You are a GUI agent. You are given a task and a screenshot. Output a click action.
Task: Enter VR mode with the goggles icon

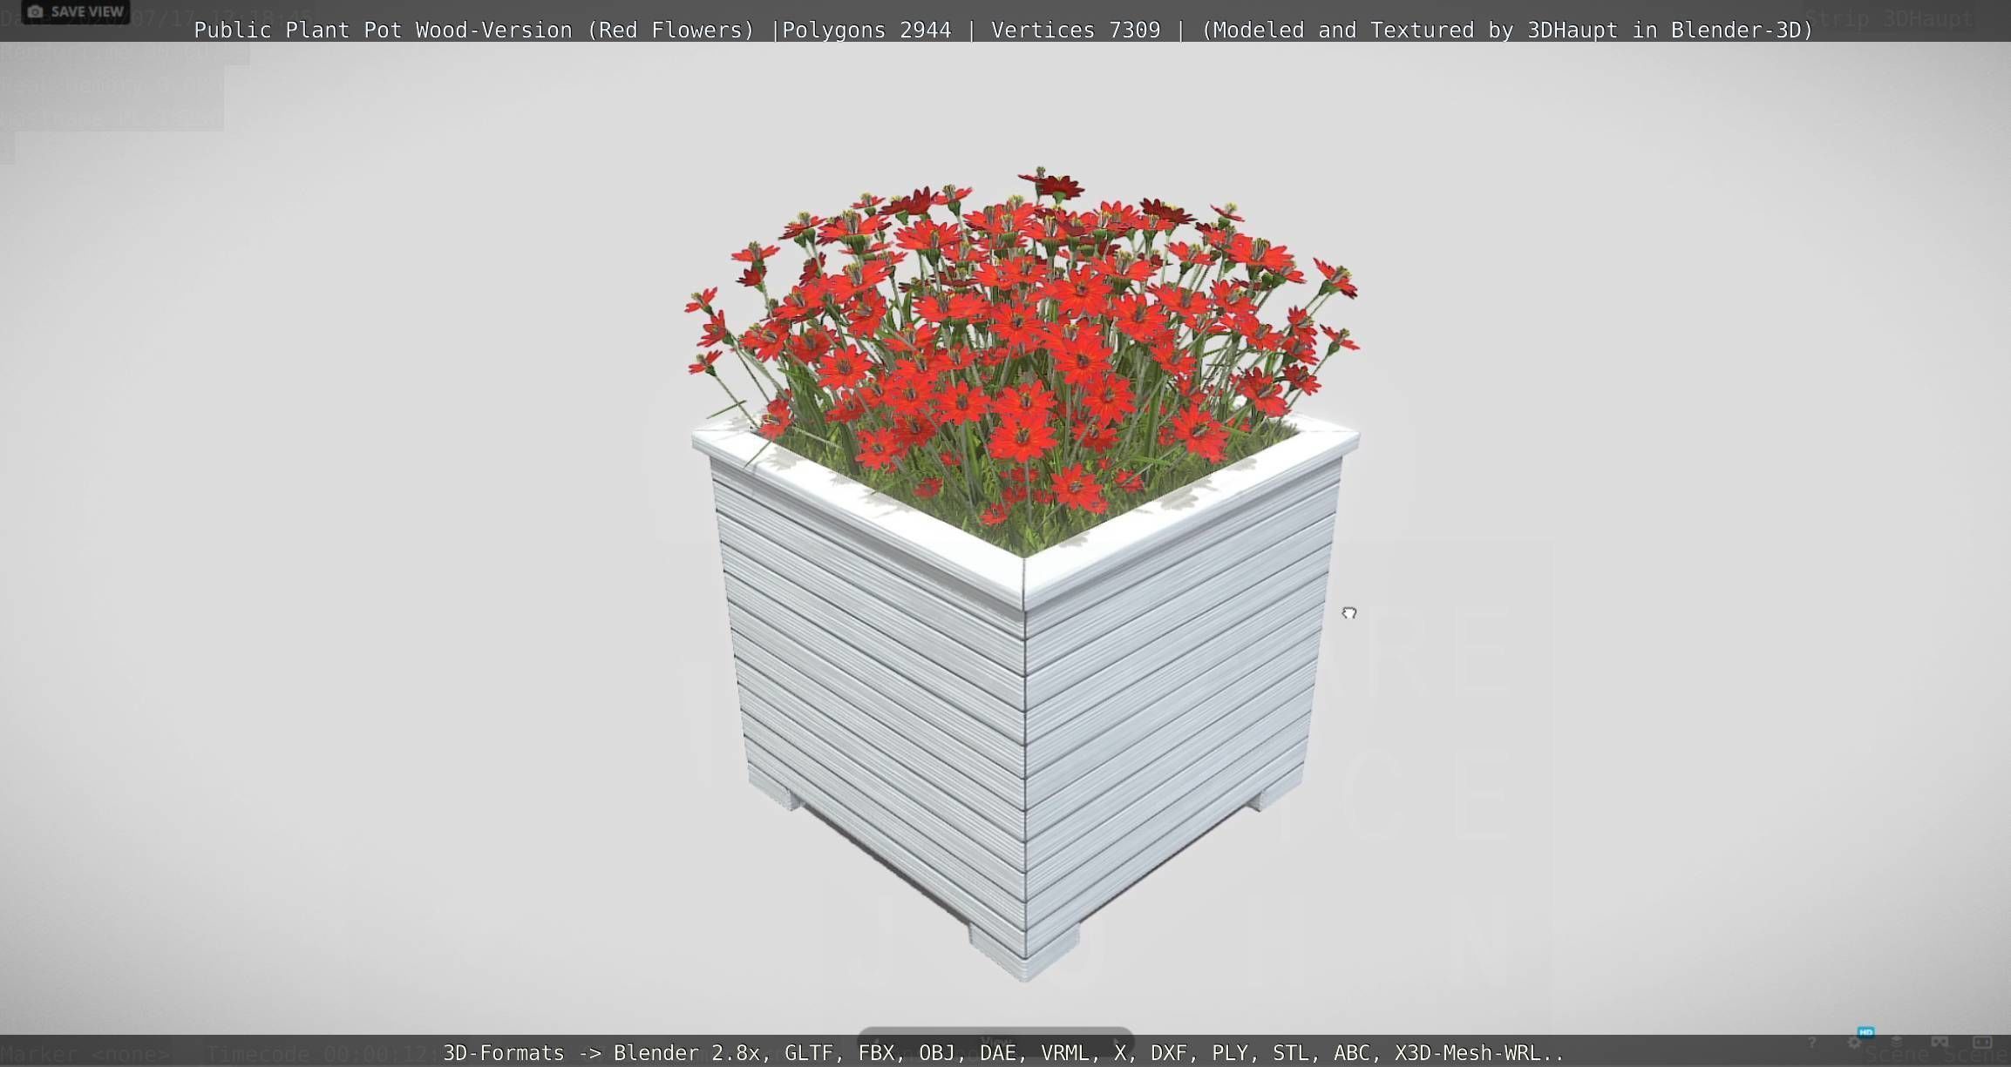click(x=1940, y=1042)
